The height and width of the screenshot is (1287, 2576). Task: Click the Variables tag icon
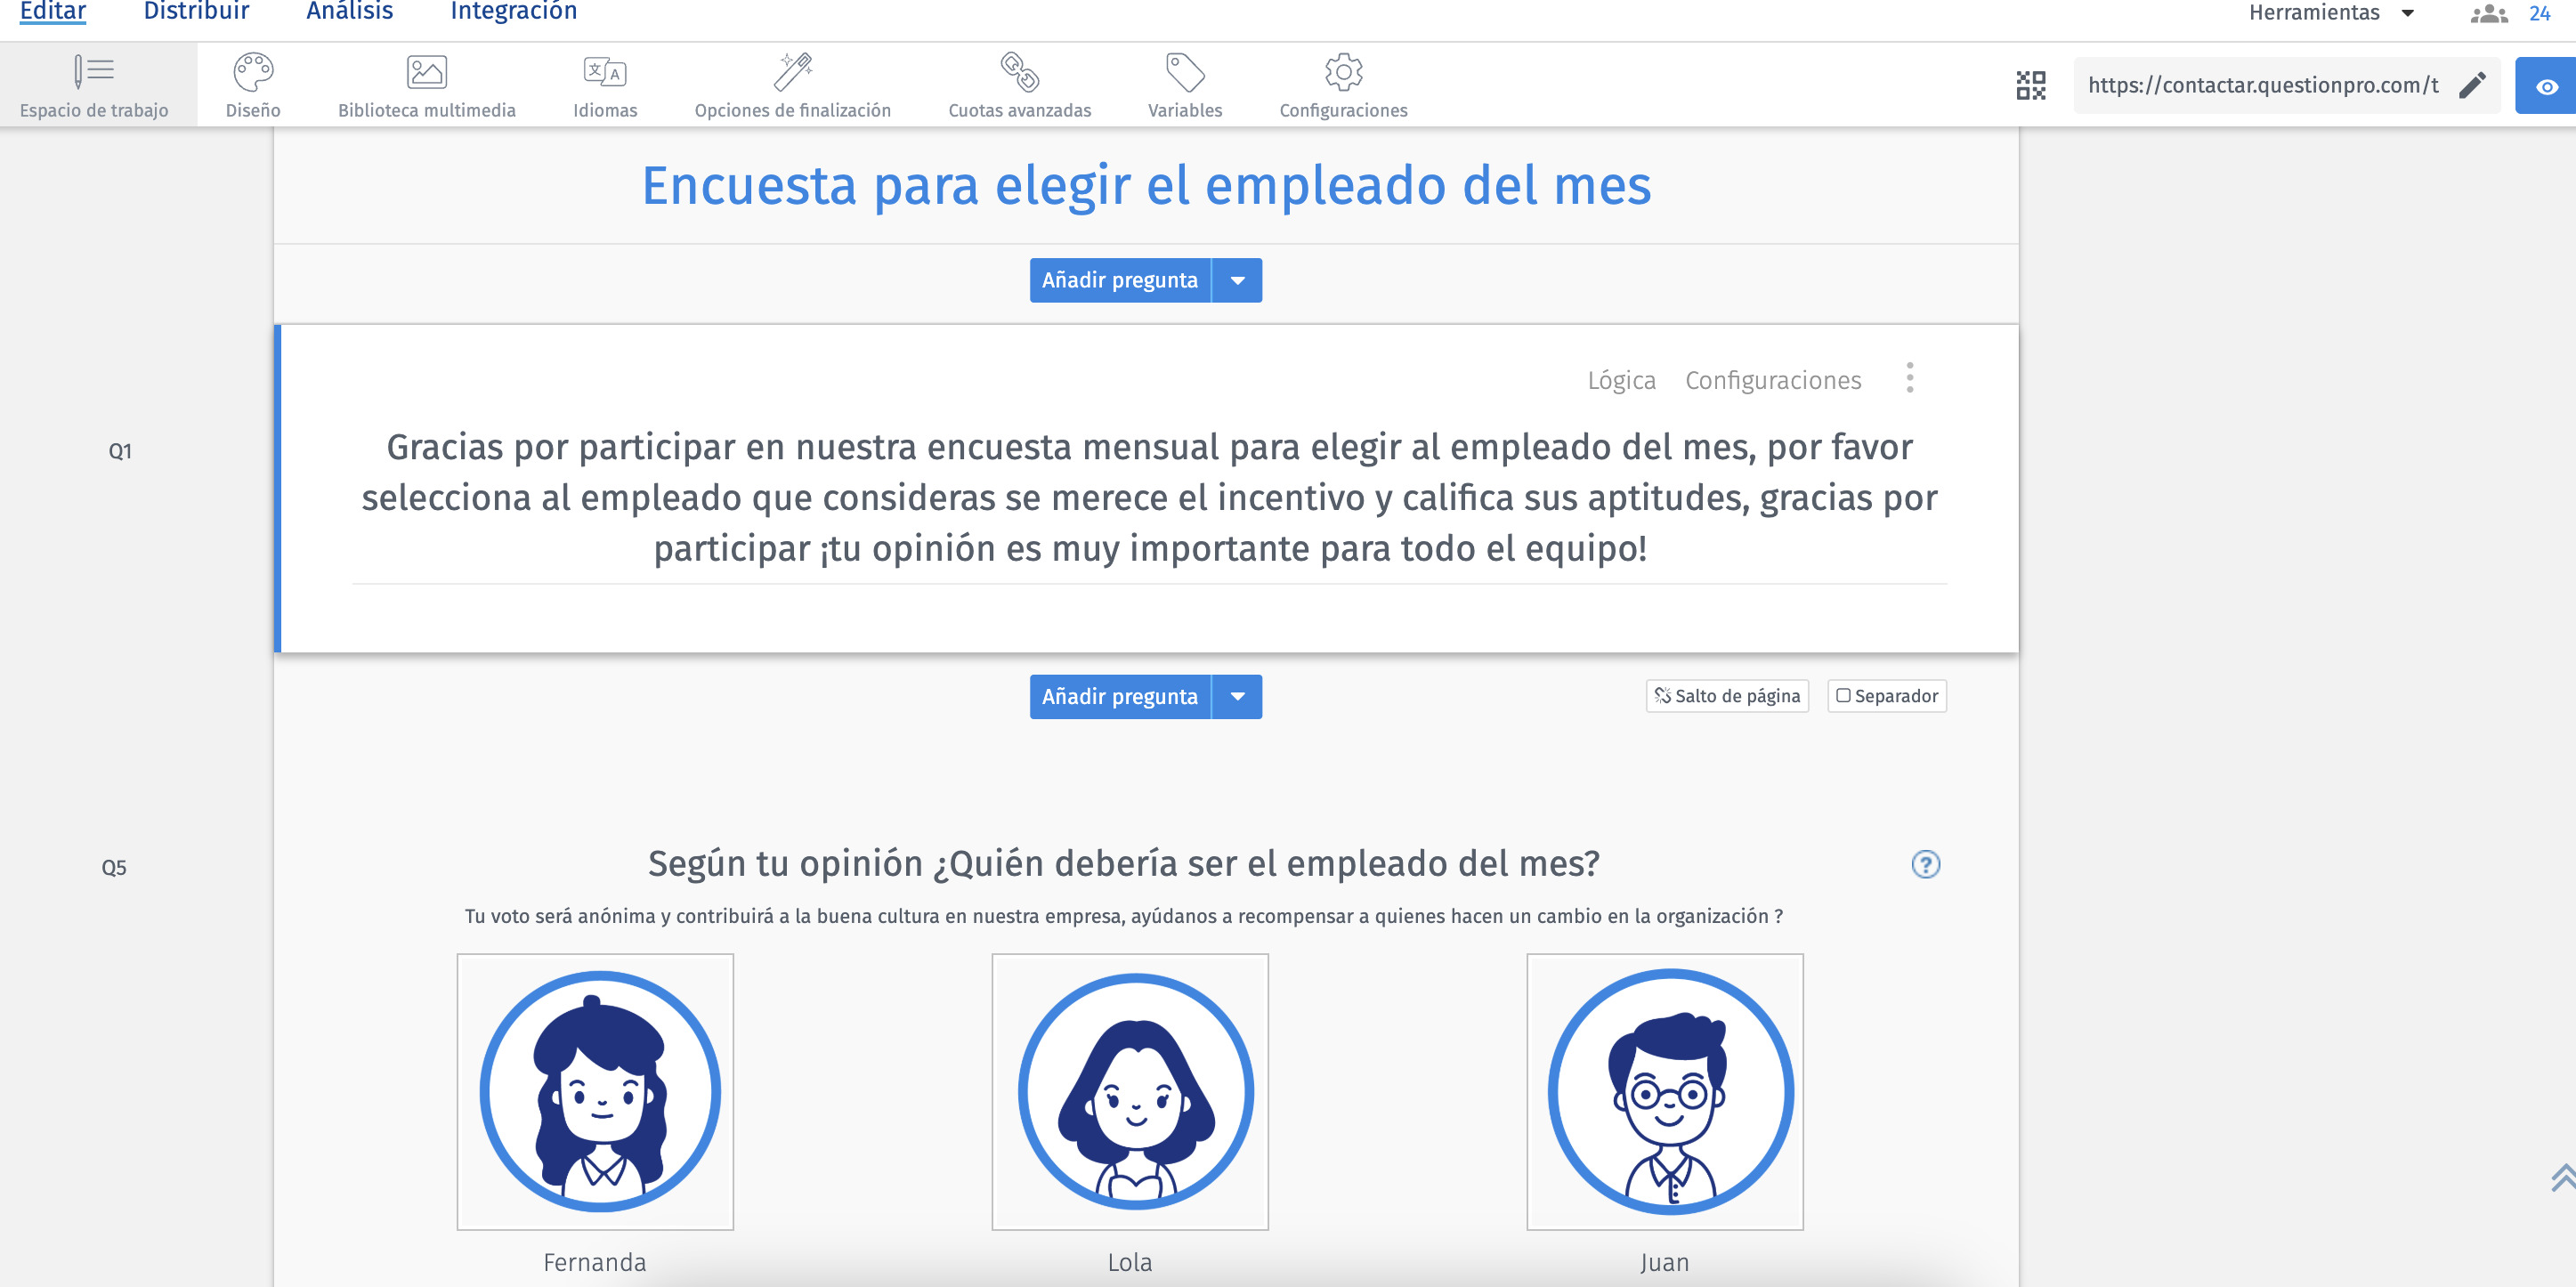(1184, 73)
